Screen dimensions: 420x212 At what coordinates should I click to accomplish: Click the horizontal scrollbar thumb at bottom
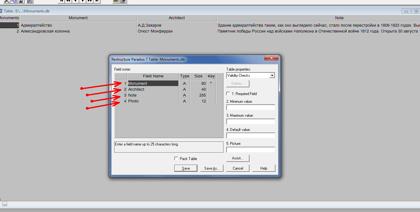(5, 204)
